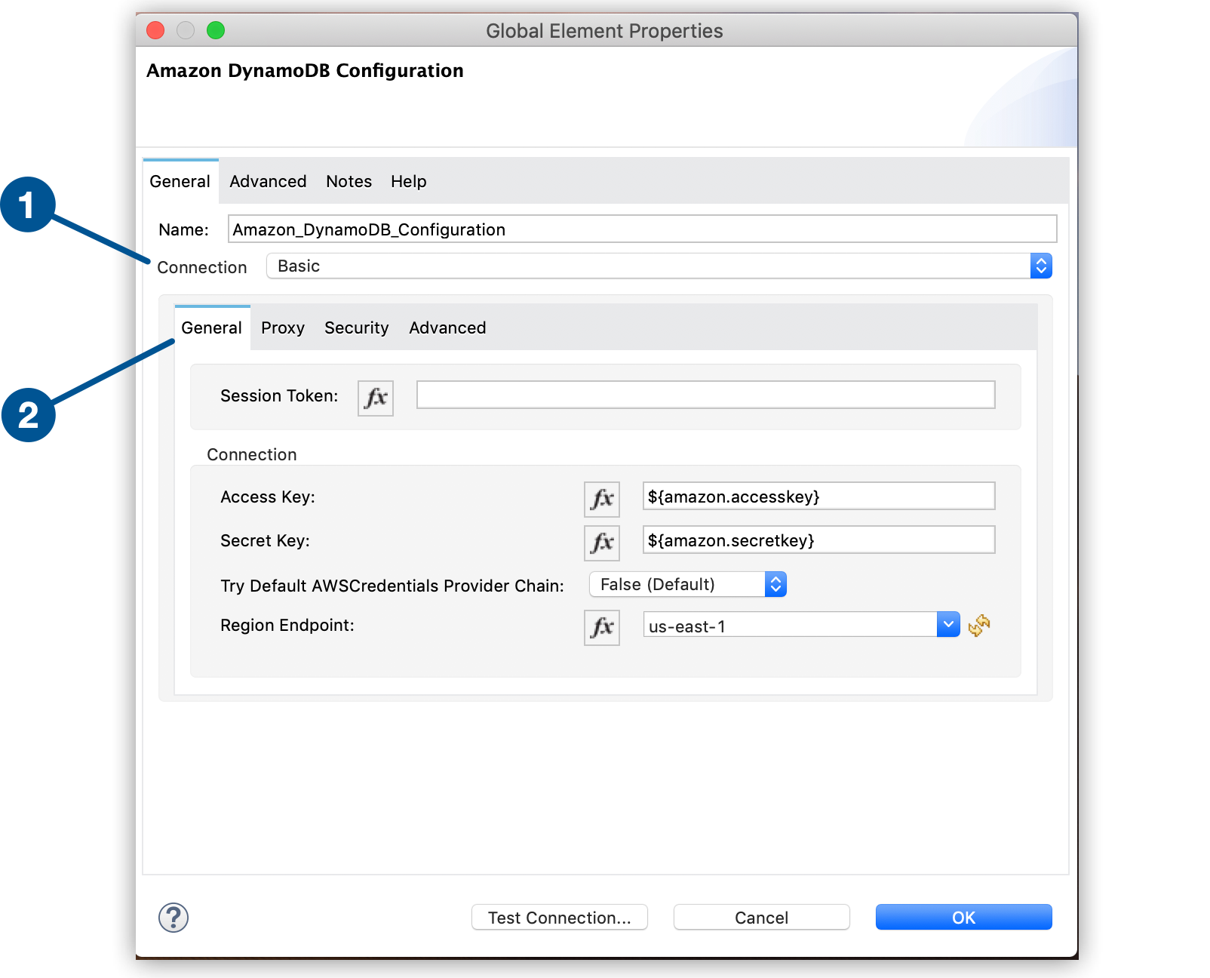
Task: Click the fx icon next to Access Key
Action: pos(601,498)
